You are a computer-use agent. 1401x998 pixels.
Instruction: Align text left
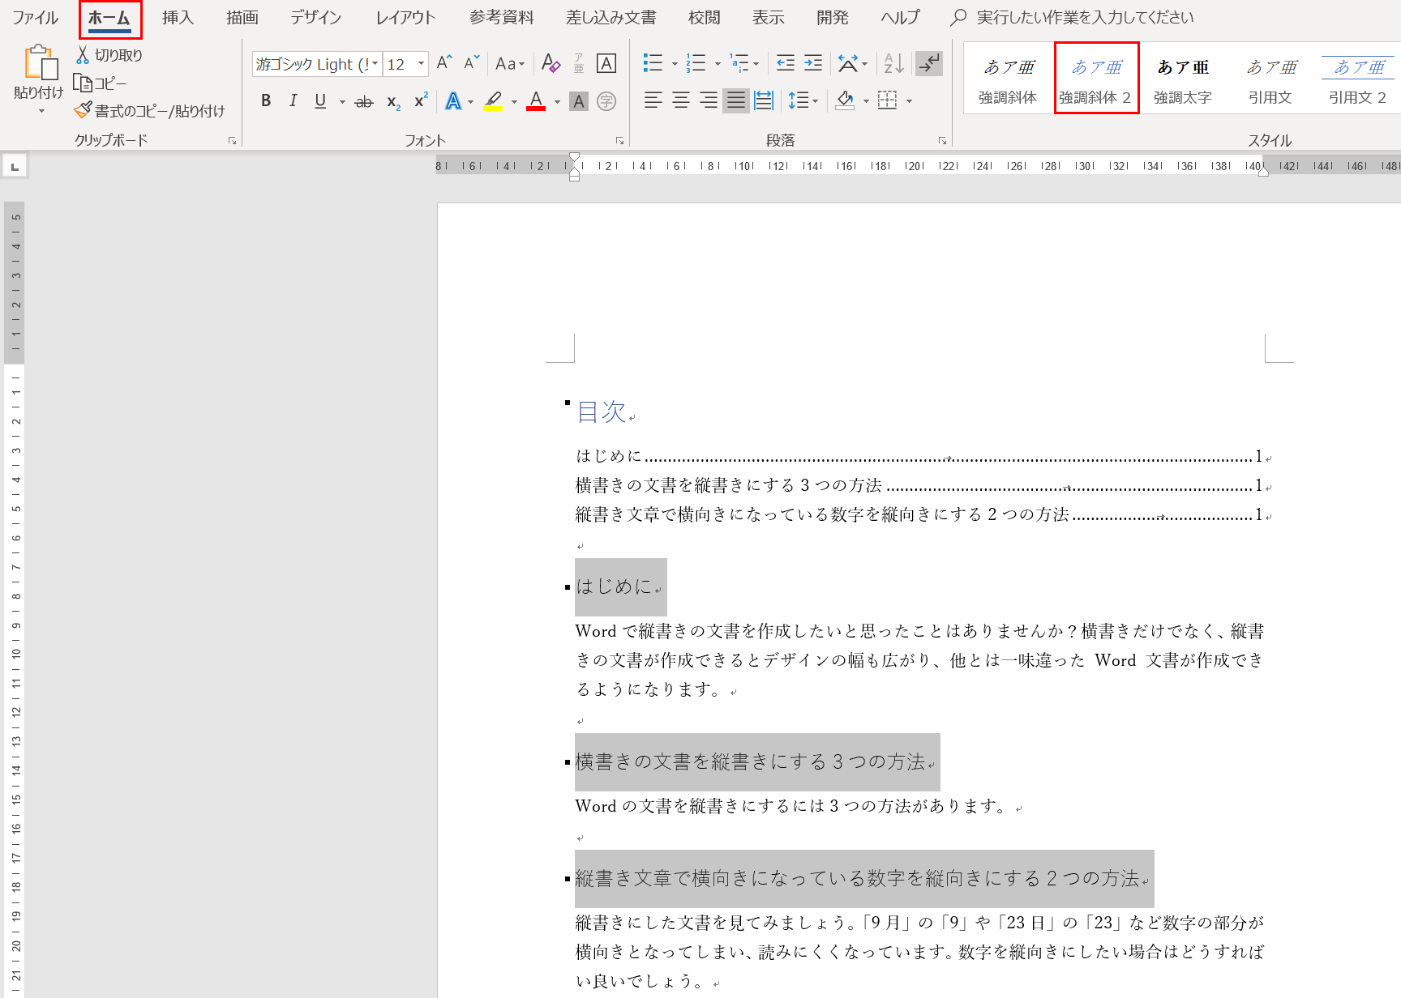tap(653, 101)
